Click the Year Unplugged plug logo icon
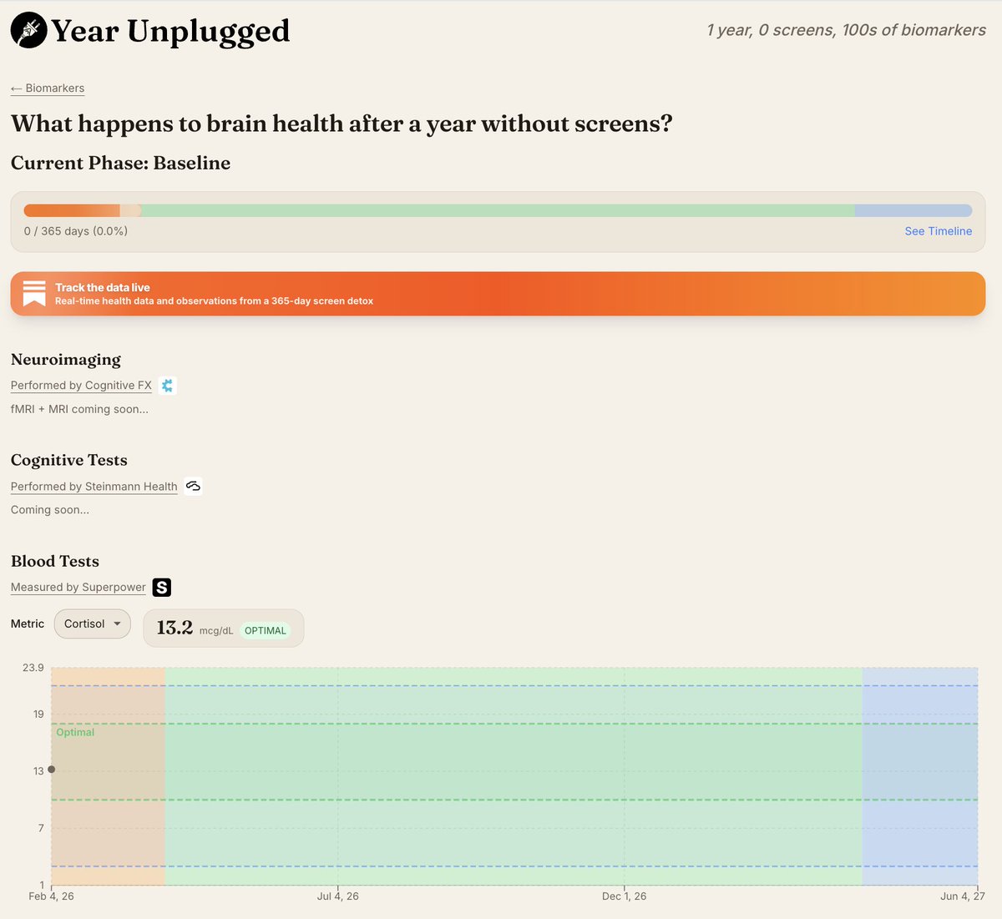The width and height of the screenshot is (1002, 919). coord(28,30)
